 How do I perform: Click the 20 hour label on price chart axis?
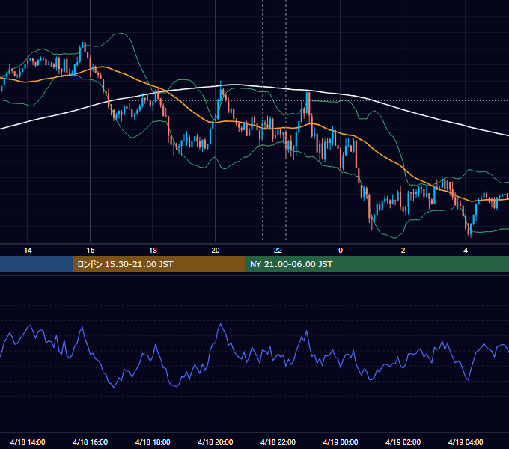pos(216,251)
